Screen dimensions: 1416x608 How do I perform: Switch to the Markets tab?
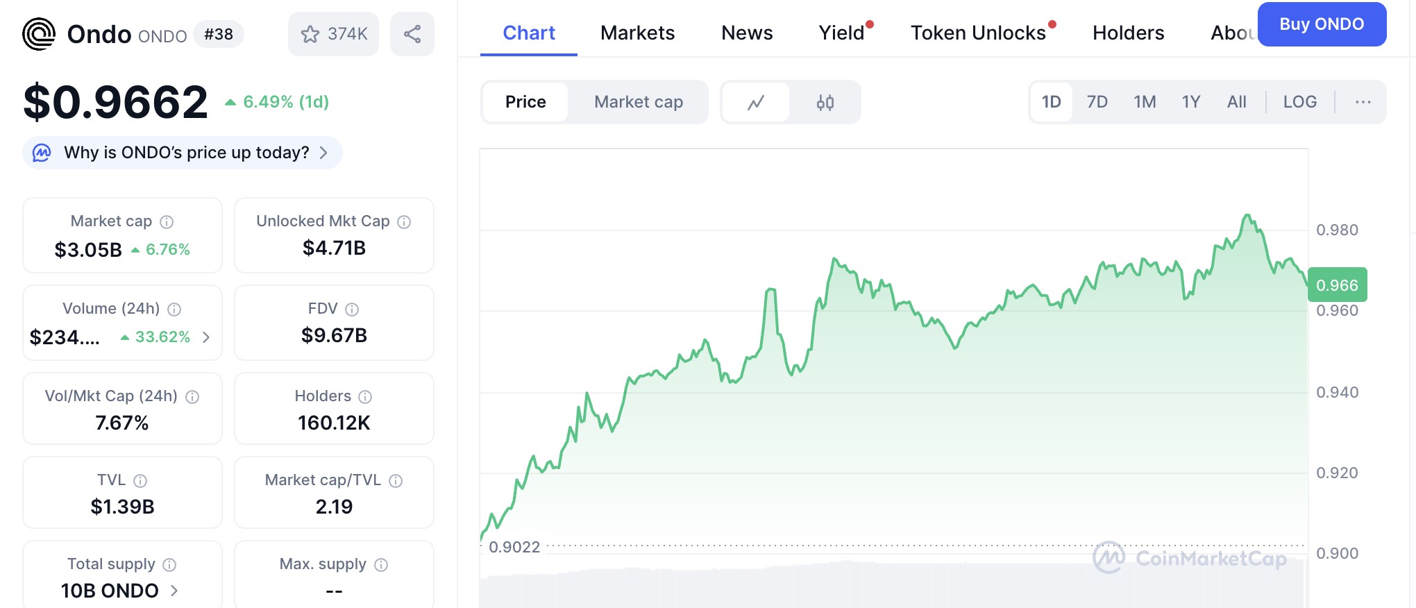click(637, 33)
